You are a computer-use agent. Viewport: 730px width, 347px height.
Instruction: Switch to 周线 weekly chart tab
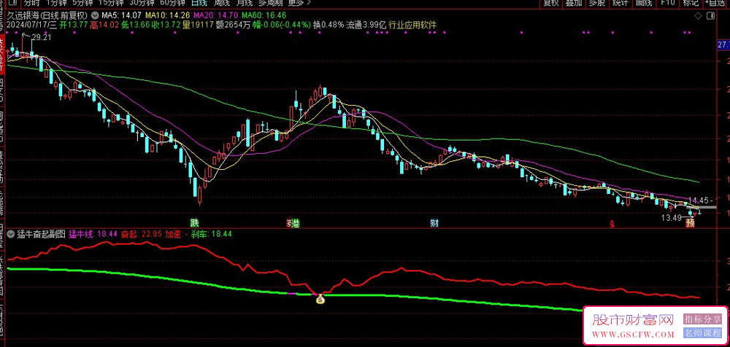point(222,2)
